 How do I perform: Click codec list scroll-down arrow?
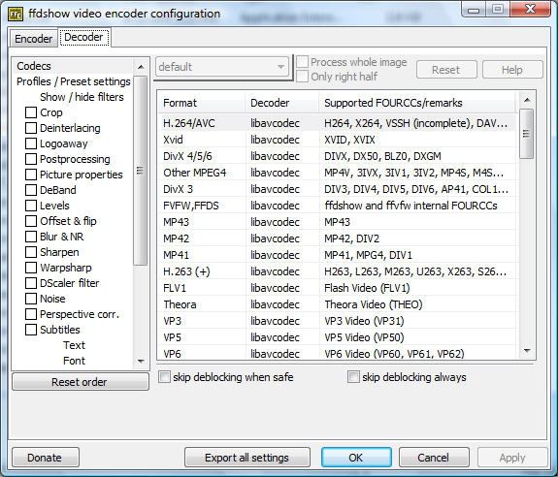(x=527, y=351)
